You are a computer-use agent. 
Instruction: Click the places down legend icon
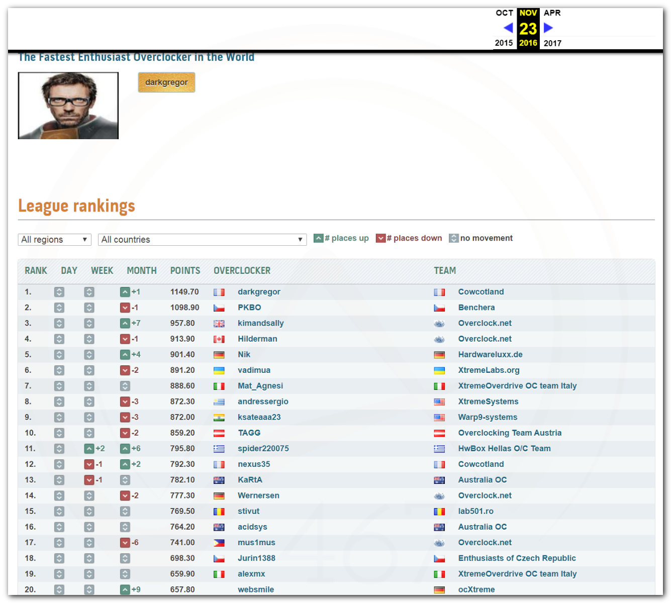click(x=380, y=238)
